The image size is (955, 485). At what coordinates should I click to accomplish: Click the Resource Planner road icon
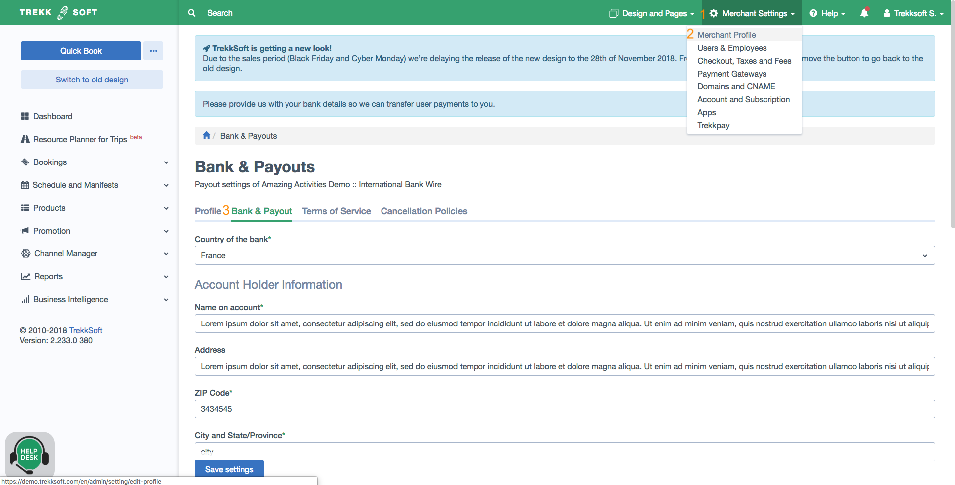point(25,139)
